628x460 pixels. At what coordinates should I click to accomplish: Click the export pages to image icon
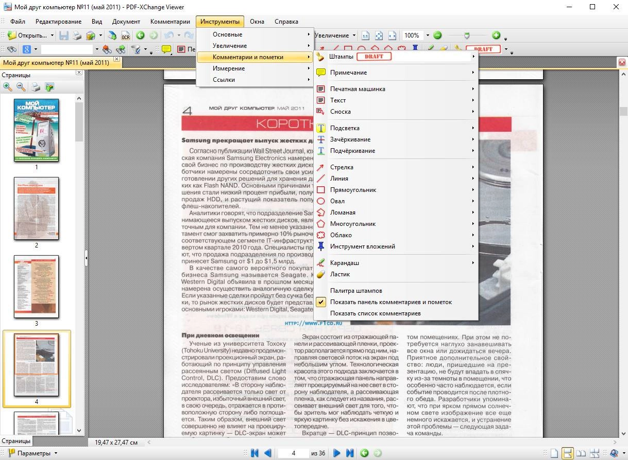tap(49, 87)
